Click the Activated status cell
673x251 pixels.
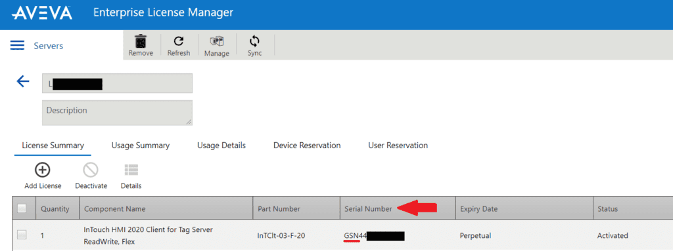pos(613,235)
